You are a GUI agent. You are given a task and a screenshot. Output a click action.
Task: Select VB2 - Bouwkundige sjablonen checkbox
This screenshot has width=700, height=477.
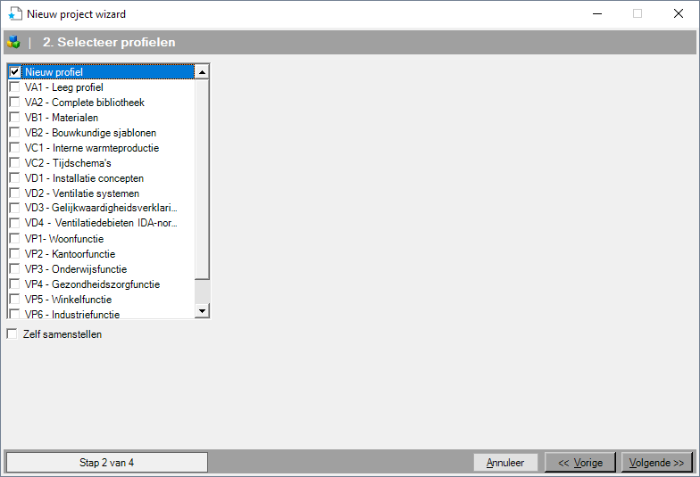pos(14,133)
